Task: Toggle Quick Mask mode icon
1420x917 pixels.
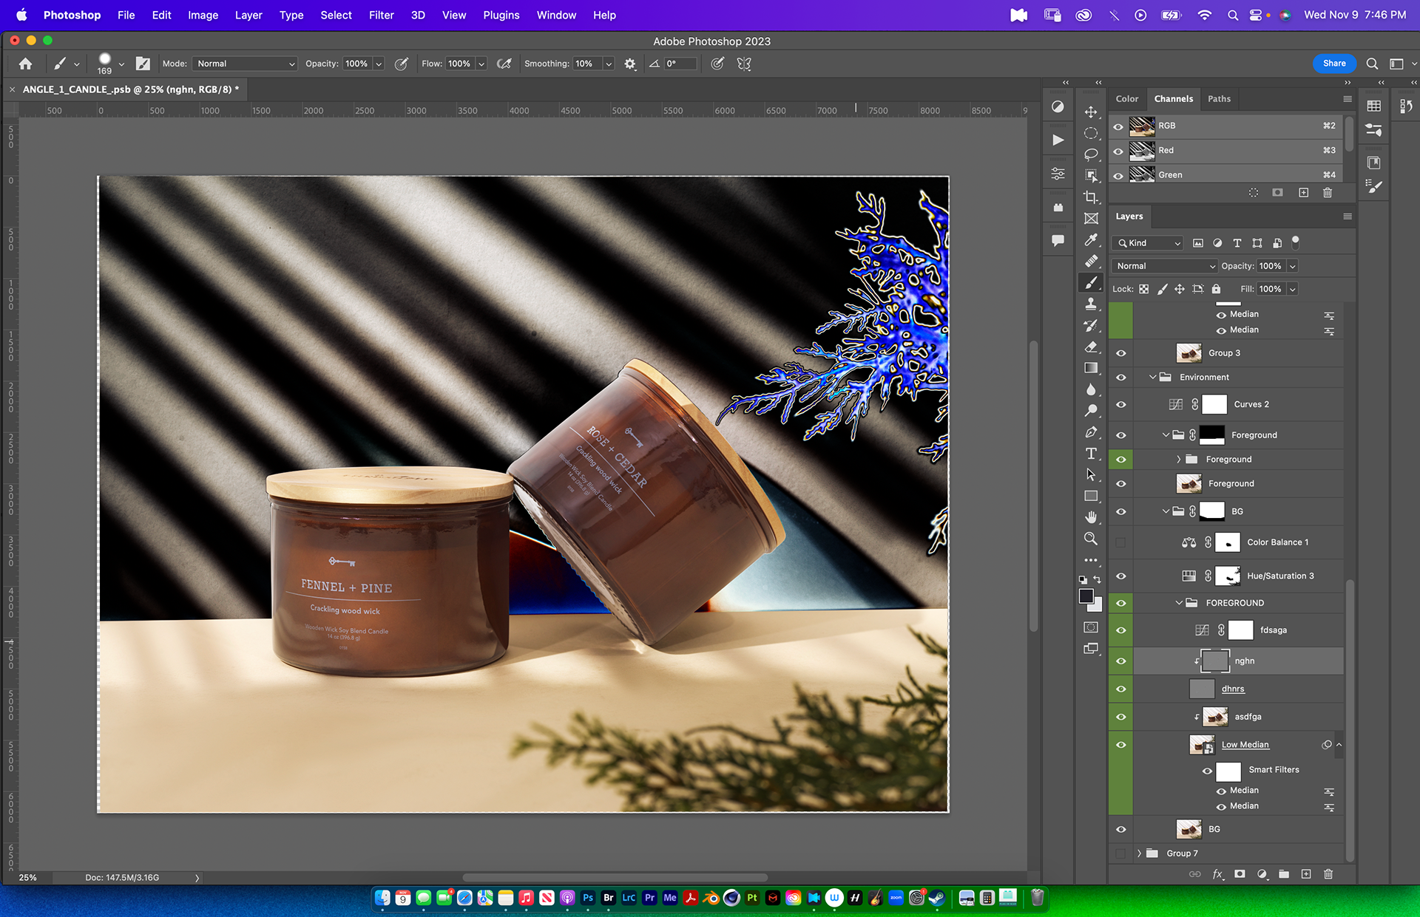Action: click(x=1091, y=627)
